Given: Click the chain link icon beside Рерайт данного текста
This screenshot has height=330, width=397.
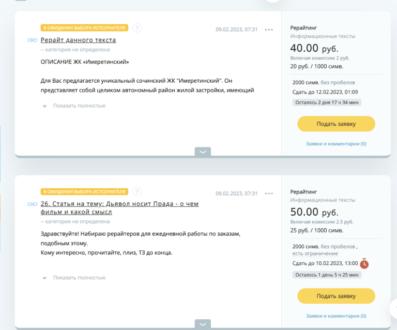Looking at the screenshot, I should click(33, 40).
